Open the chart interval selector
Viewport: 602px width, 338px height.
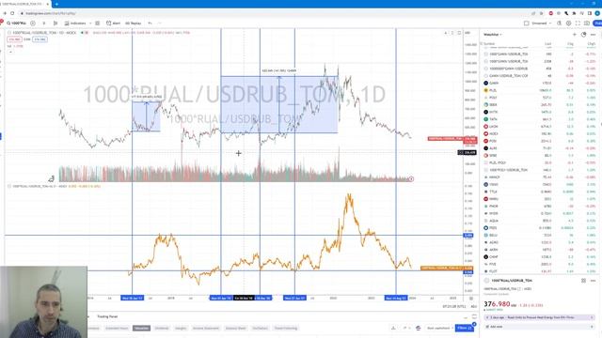(x=44, y=23)
